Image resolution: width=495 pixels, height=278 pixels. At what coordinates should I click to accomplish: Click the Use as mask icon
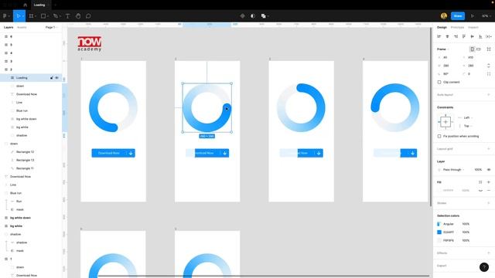pos(253,15)
